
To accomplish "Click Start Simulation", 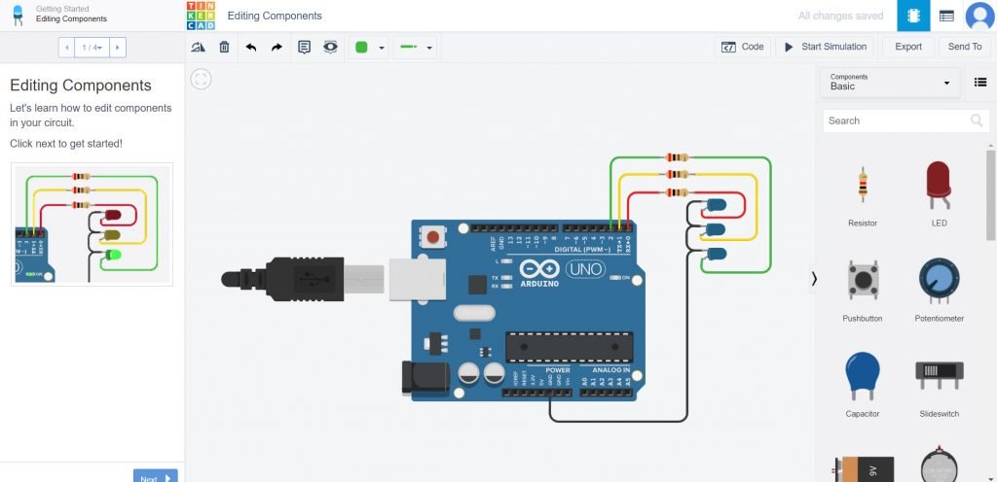I will tap(825, 47).
